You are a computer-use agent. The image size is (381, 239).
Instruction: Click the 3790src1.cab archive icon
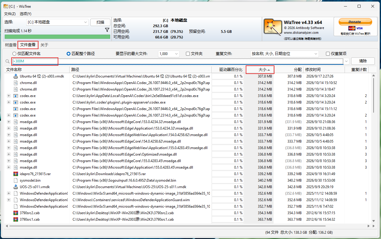point(16,219)
